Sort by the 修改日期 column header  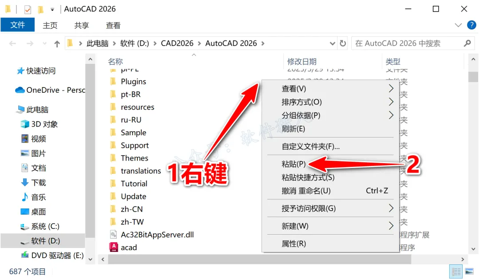(302, 61)
